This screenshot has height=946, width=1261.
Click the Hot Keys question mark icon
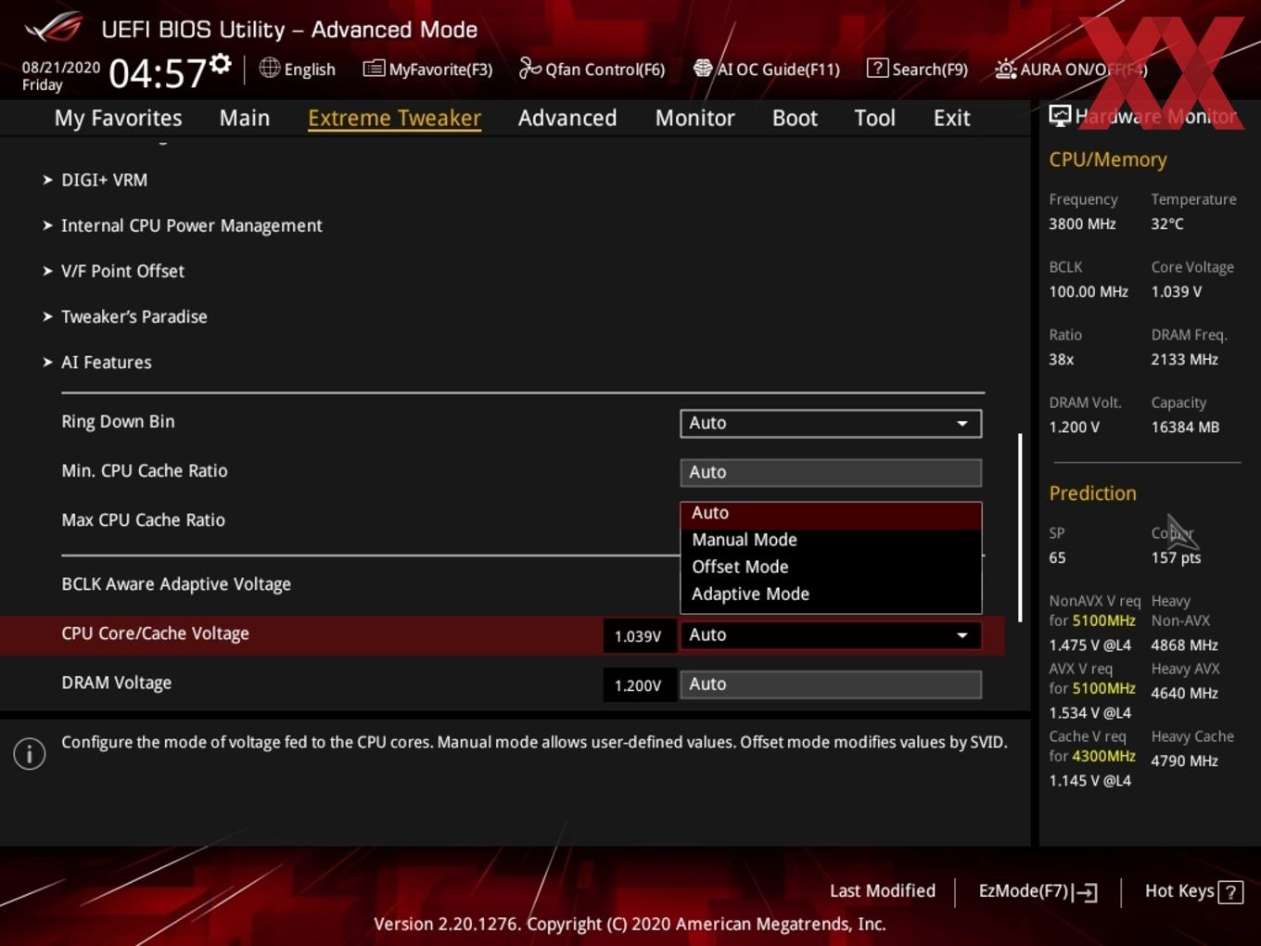(x=1230, y=892)
